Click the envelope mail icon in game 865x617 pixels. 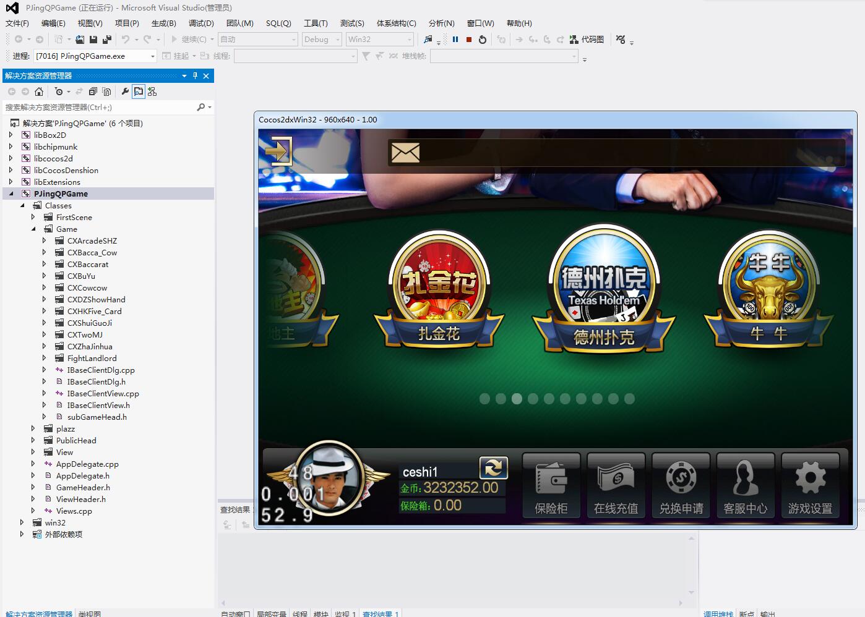405,152
